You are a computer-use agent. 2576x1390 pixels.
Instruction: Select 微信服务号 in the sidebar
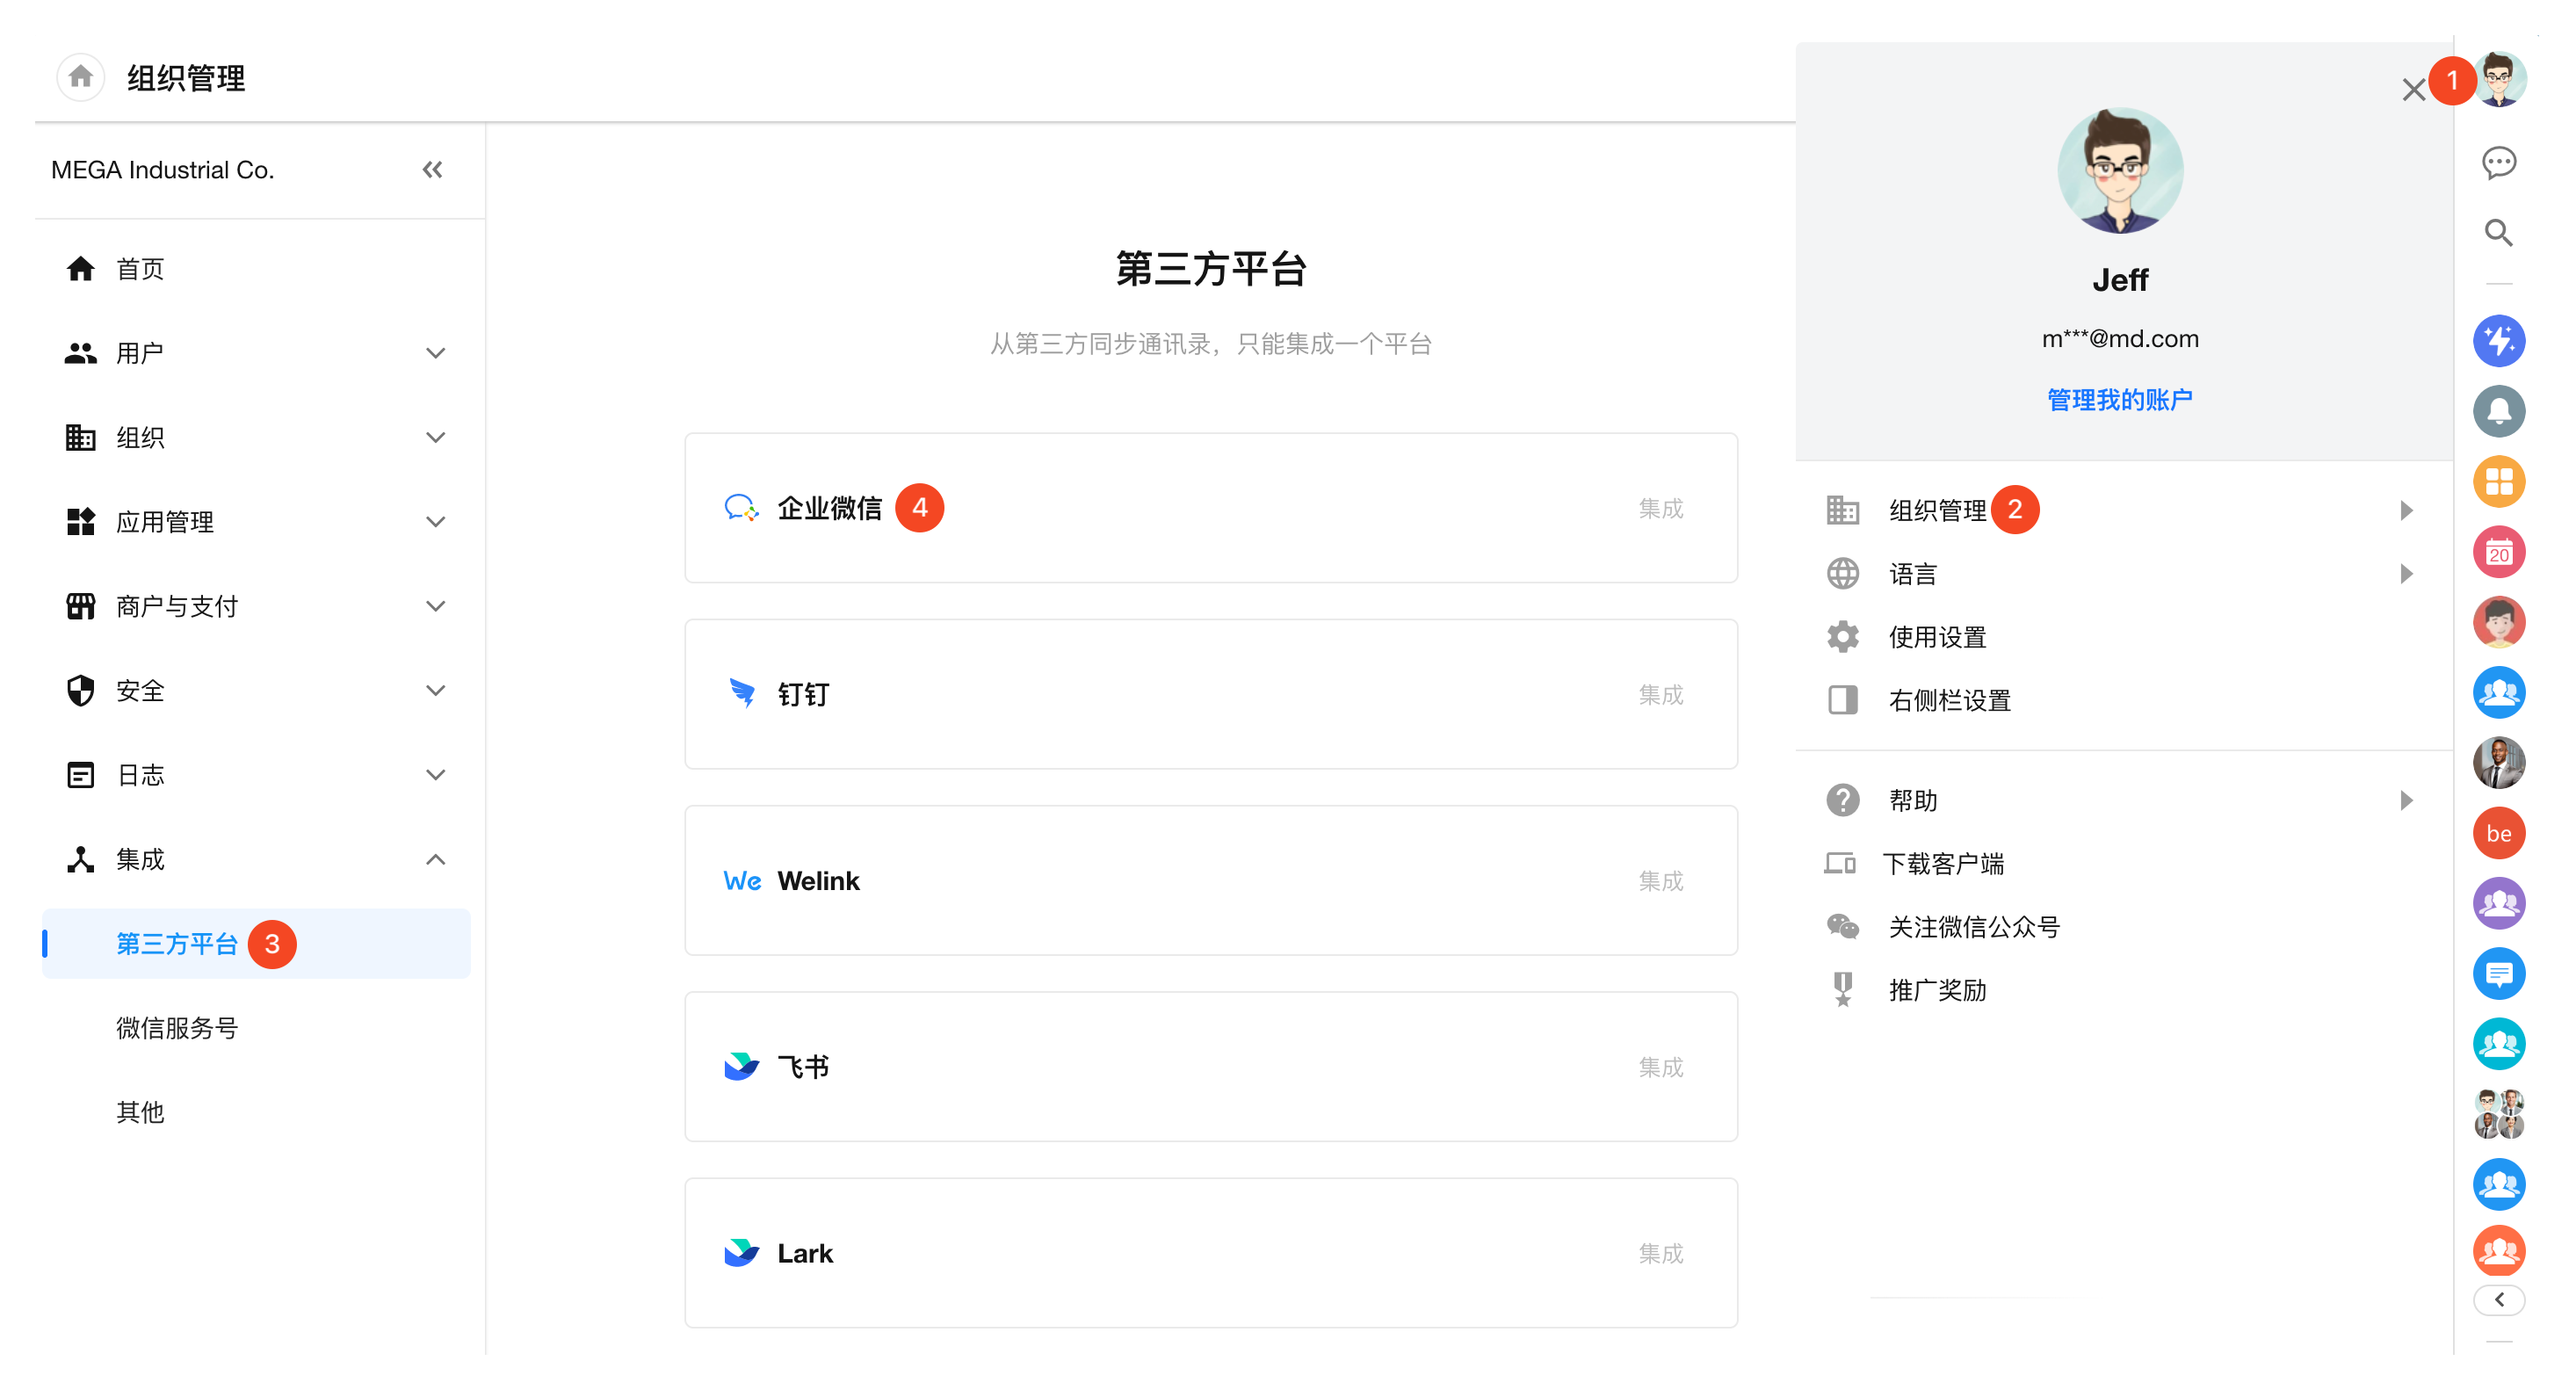coord(177,1028)
